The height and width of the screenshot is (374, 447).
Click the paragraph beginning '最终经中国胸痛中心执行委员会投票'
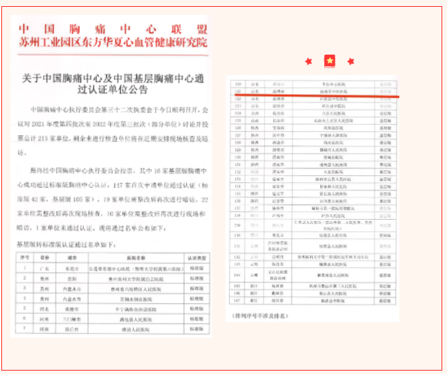[113, 199]
